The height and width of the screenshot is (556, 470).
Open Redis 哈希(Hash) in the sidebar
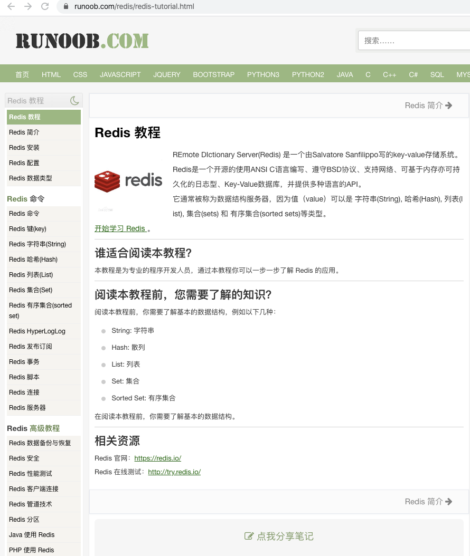pos(44,259)
